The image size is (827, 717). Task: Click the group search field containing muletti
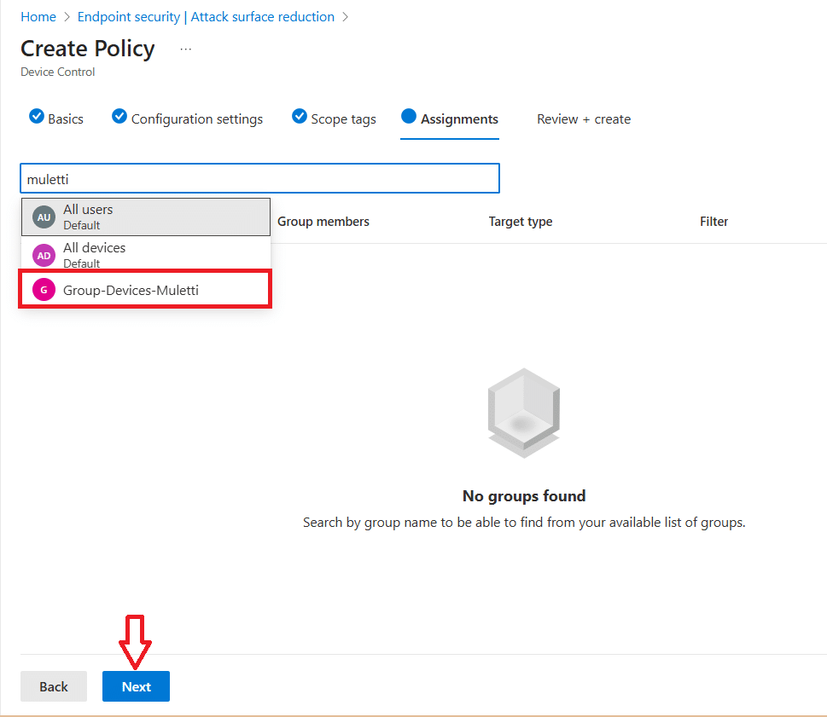click(x=259, y=179)
